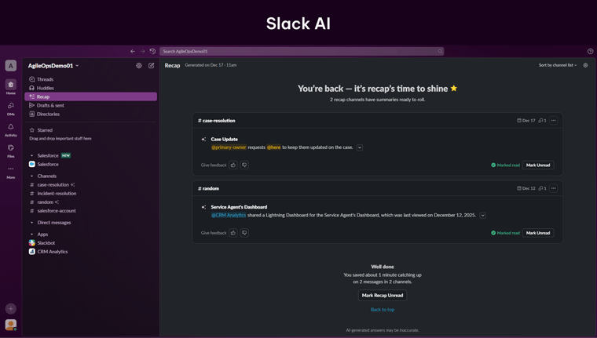
Task: Collapse the Channels section
Action: [x=32, y=176]
